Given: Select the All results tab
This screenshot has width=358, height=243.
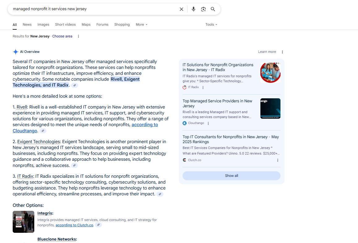Looking at the screenshot, I should (x=15, y=25).
